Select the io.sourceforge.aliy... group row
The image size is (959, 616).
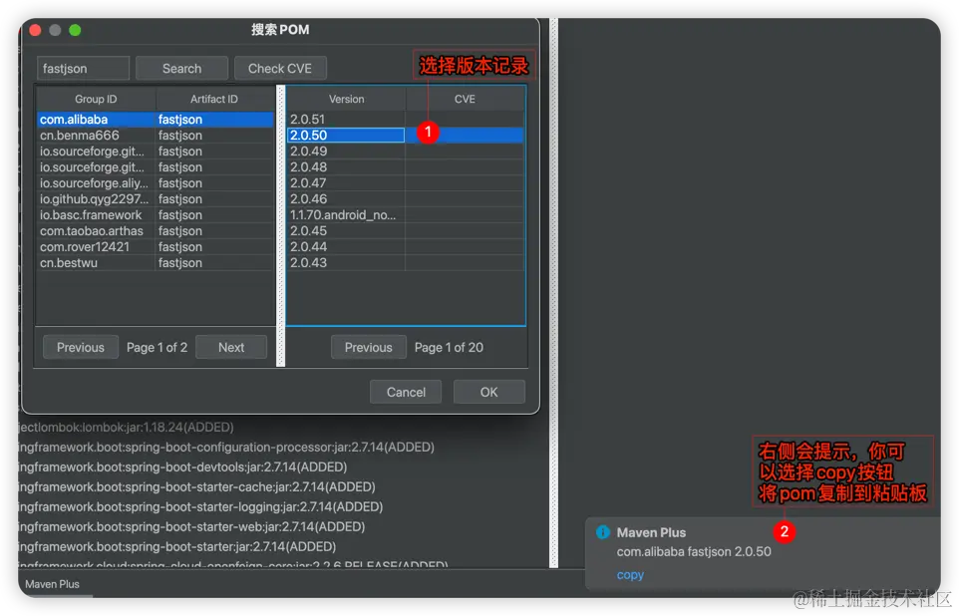156,182
